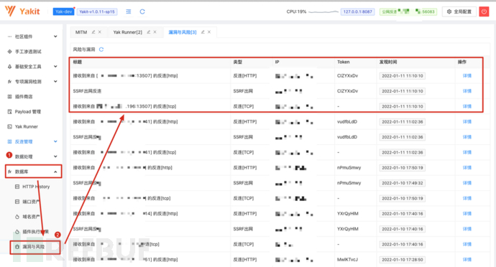Click the reload icon in the top header

(x=142, y=11)
